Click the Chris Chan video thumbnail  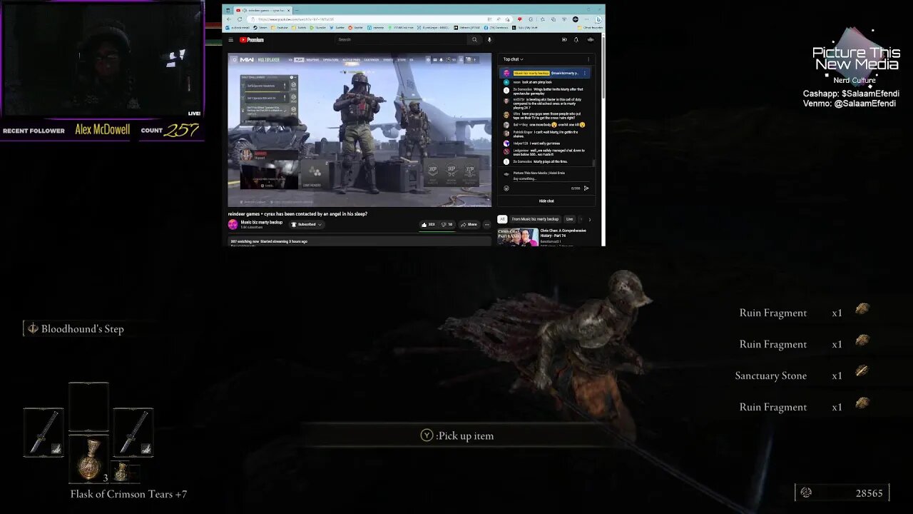[x=518, y=237]
